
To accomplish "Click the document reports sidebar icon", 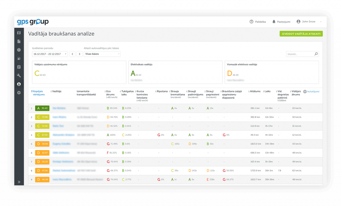I will [19, 41].
